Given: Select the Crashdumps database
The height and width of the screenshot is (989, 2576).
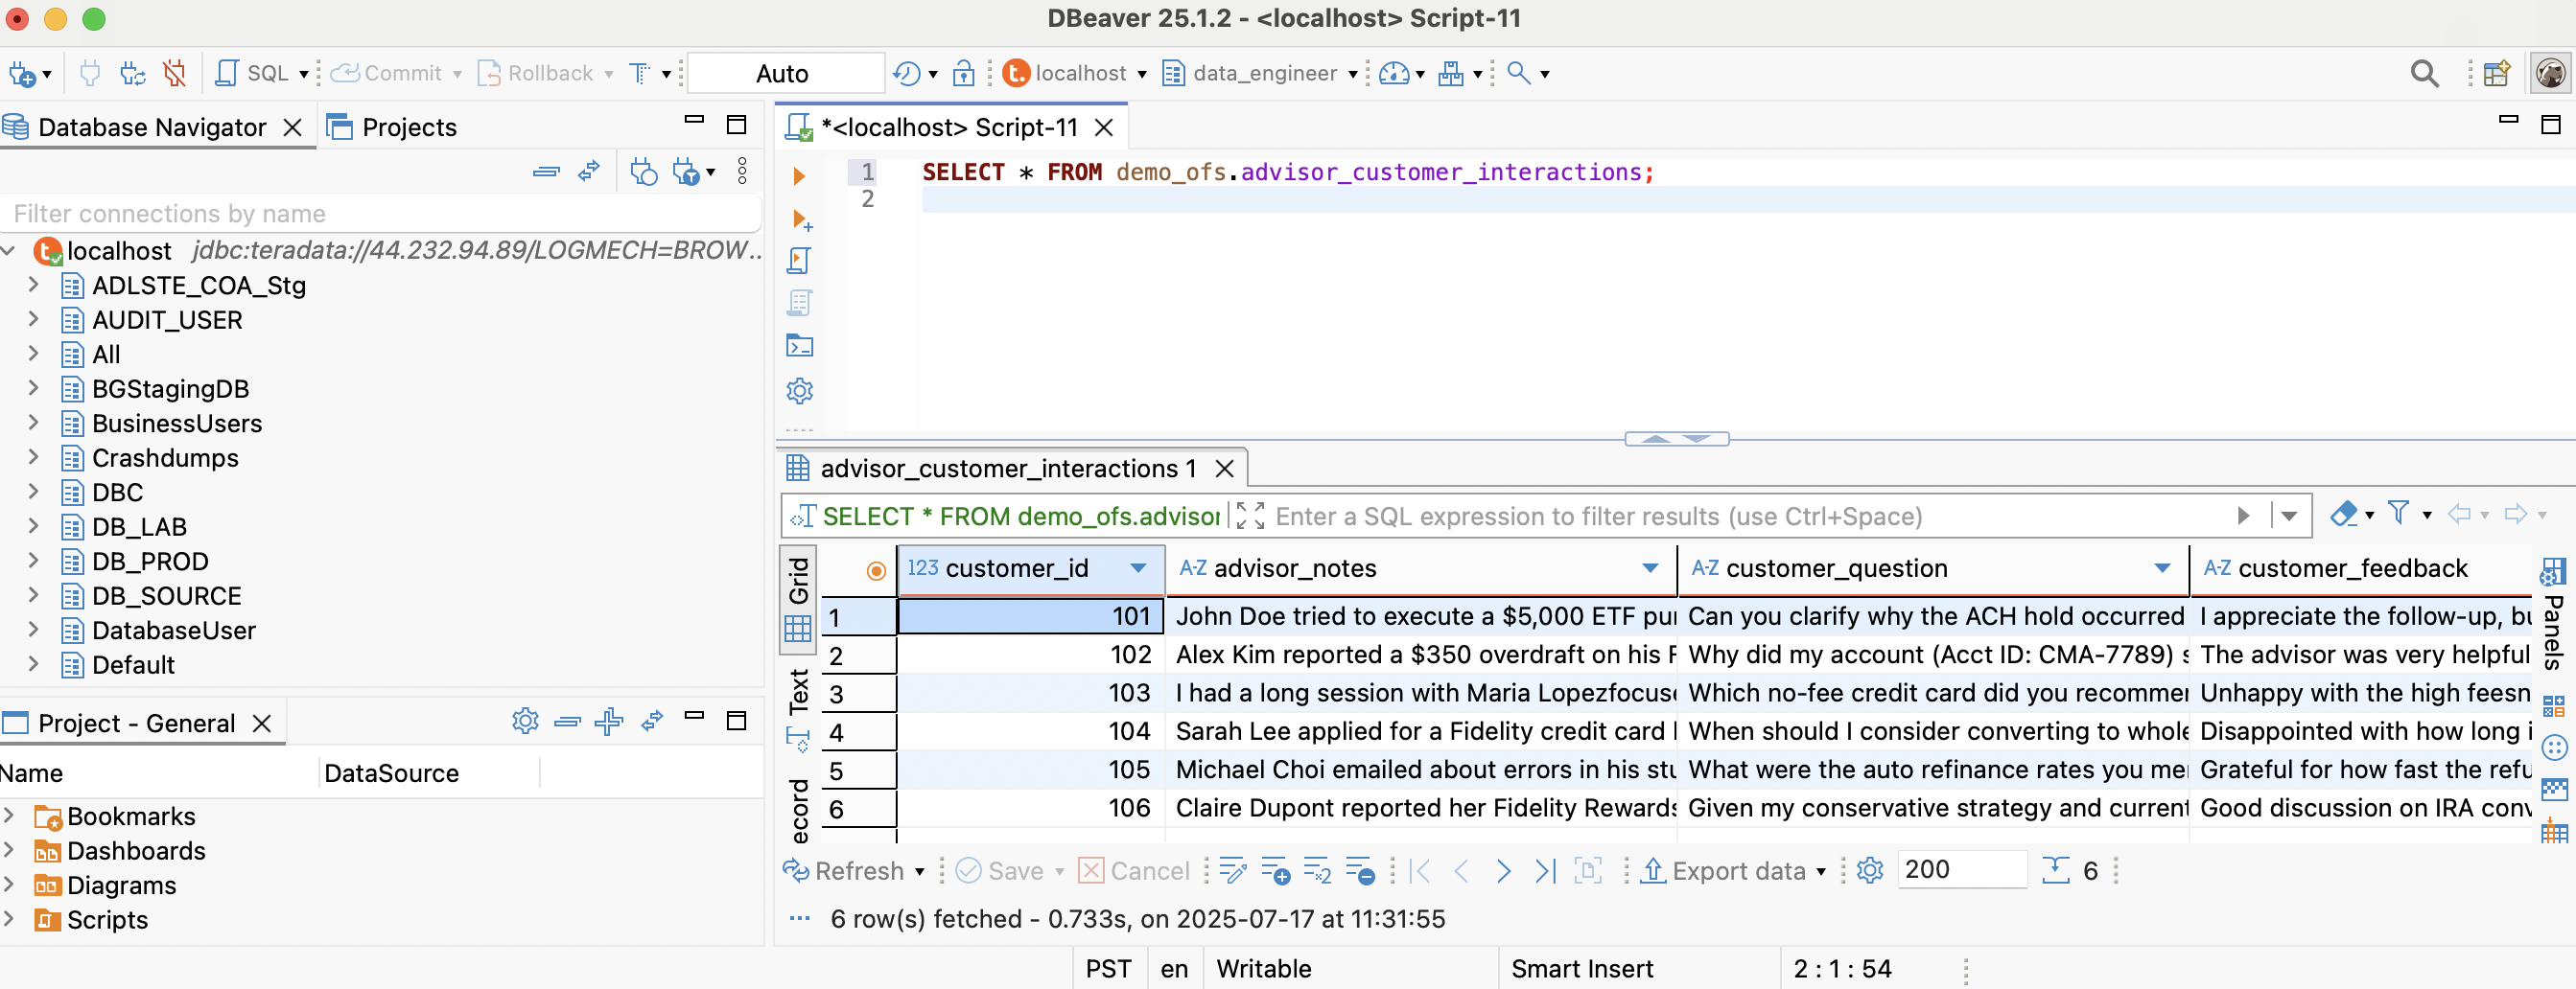Looking at the screenshot, I should click(165, 457).
